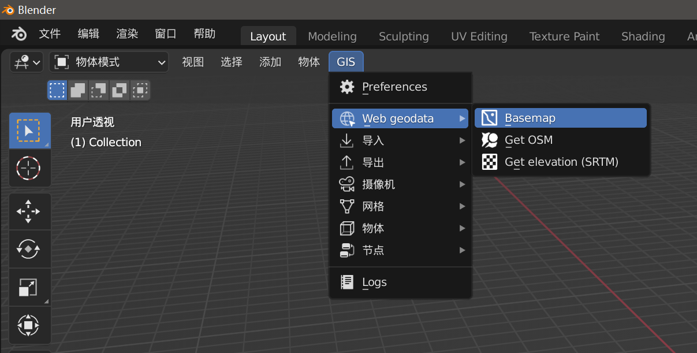697x353 pixels.
Task: Expand the 物体 submenu in GIS menu
Action: [x=400, y=228]
